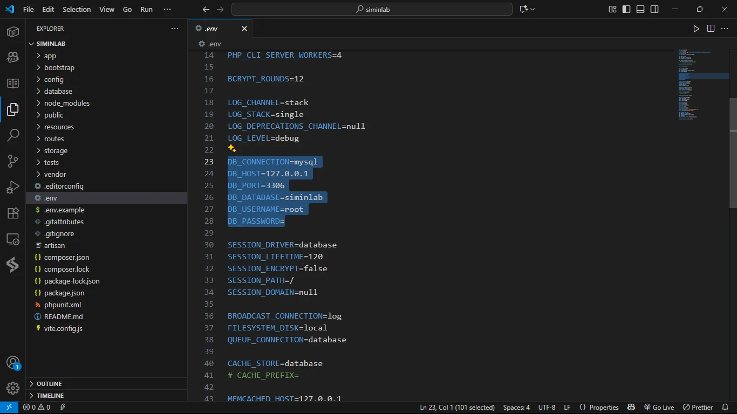The image size is (737, 414).
Task: Click the Run play icon in editor toolbar
Action: [696, 29]
